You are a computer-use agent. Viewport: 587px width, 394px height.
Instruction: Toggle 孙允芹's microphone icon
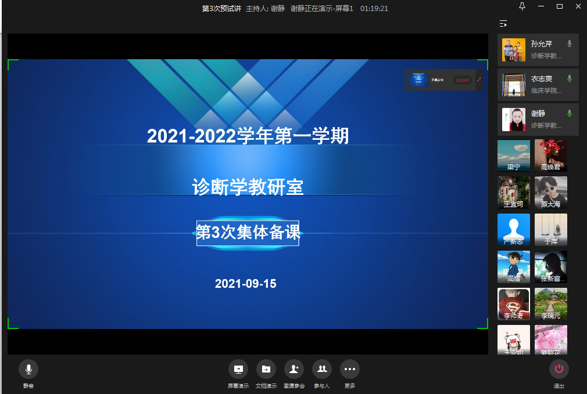[x=570, y=44]
